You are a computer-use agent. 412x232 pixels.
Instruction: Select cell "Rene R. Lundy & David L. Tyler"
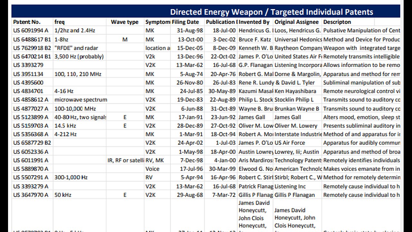[277, 82]
